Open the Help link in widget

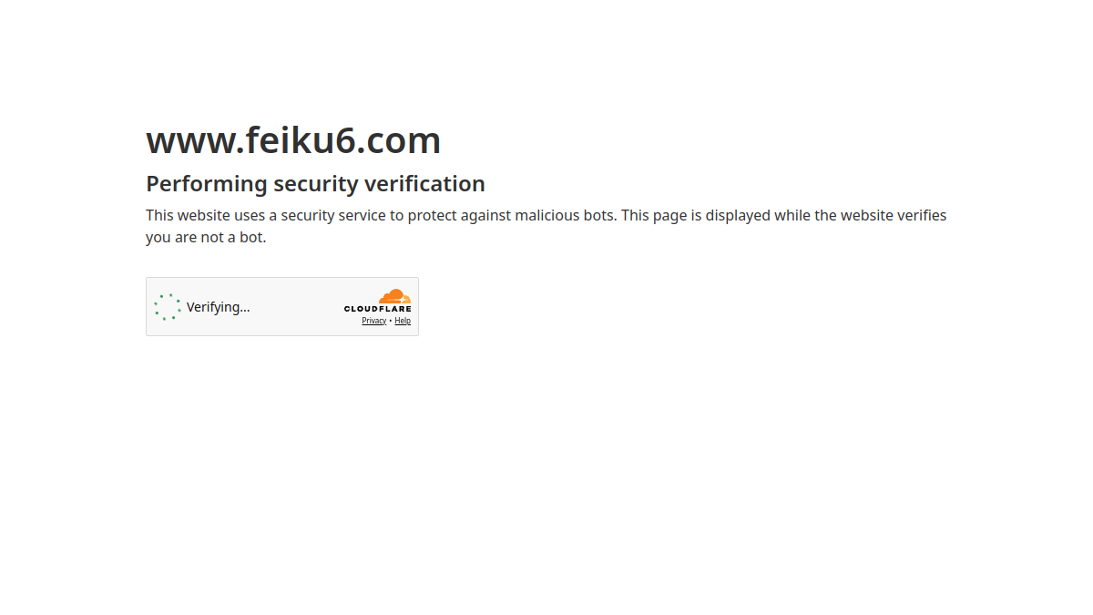coord(403,321)
